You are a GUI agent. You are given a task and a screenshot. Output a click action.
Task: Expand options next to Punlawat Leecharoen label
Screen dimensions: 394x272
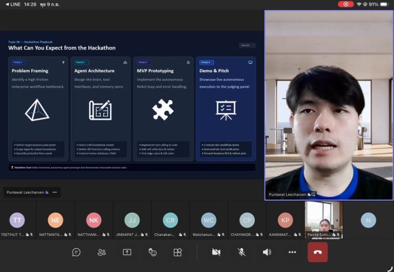pos(55,192)
